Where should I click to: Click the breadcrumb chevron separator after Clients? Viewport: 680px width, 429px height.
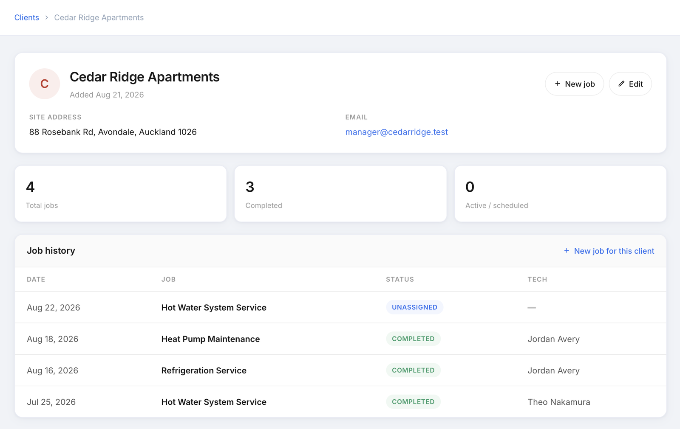tap(47, 17)
